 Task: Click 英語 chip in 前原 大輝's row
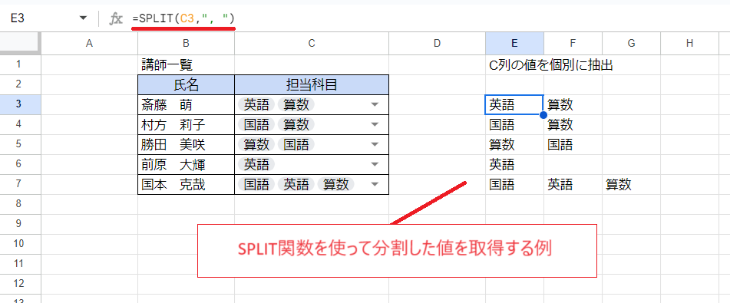click(x=256, y=165)
